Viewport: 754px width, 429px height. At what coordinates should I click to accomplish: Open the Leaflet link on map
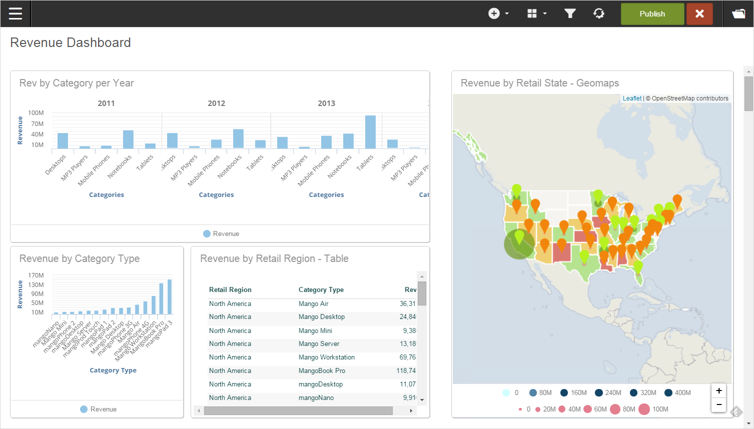click(x=632, y=98)
